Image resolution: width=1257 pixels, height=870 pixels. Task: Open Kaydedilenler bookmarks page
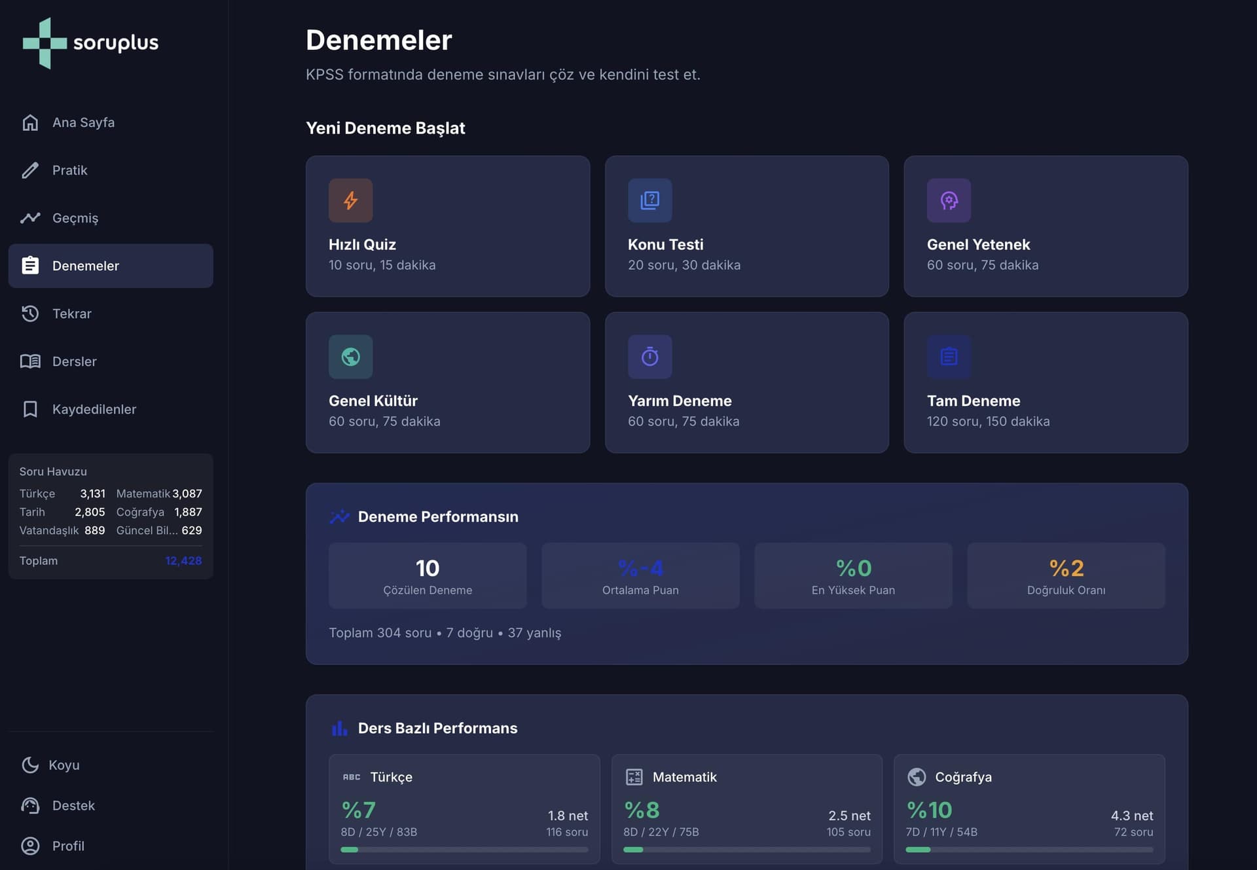[x=94, y=409]
